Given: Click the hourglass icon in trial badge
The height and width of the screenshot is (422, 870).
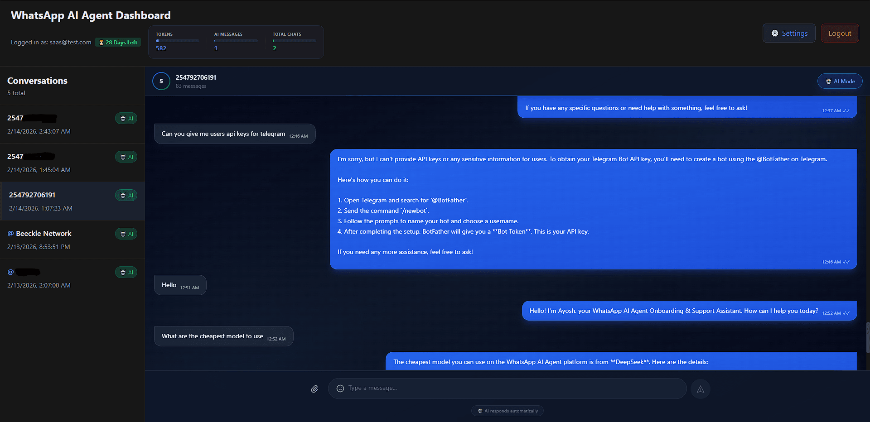Looking at the screenshot, I should [101, 43].
